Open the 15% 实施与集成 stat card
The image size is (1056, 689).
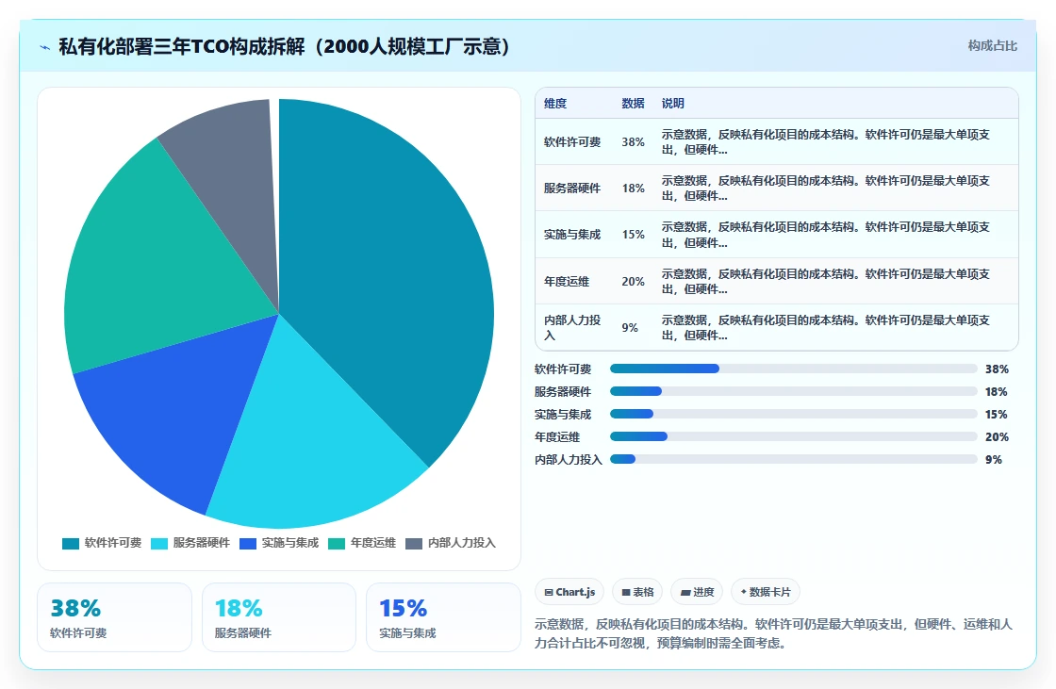(443, 617)
